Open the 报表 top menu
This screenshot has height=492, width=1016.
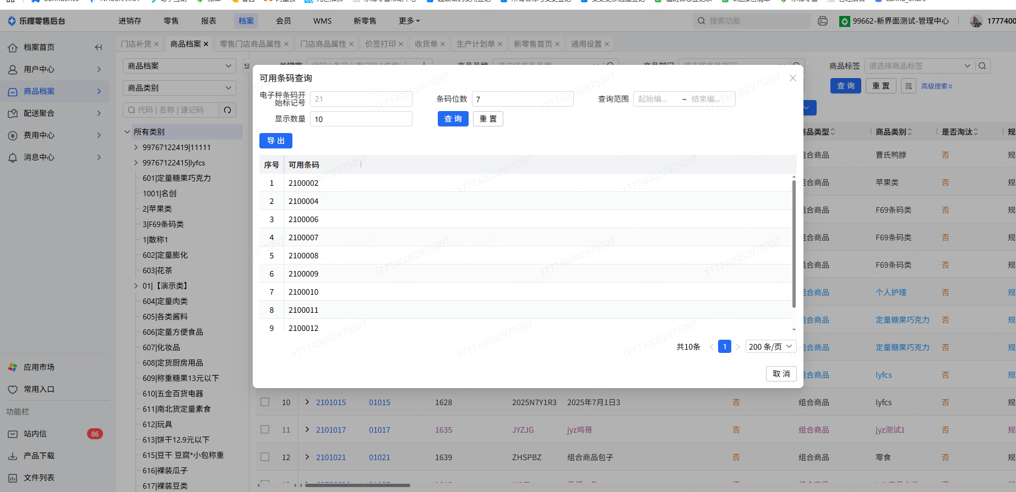point(209,21)
